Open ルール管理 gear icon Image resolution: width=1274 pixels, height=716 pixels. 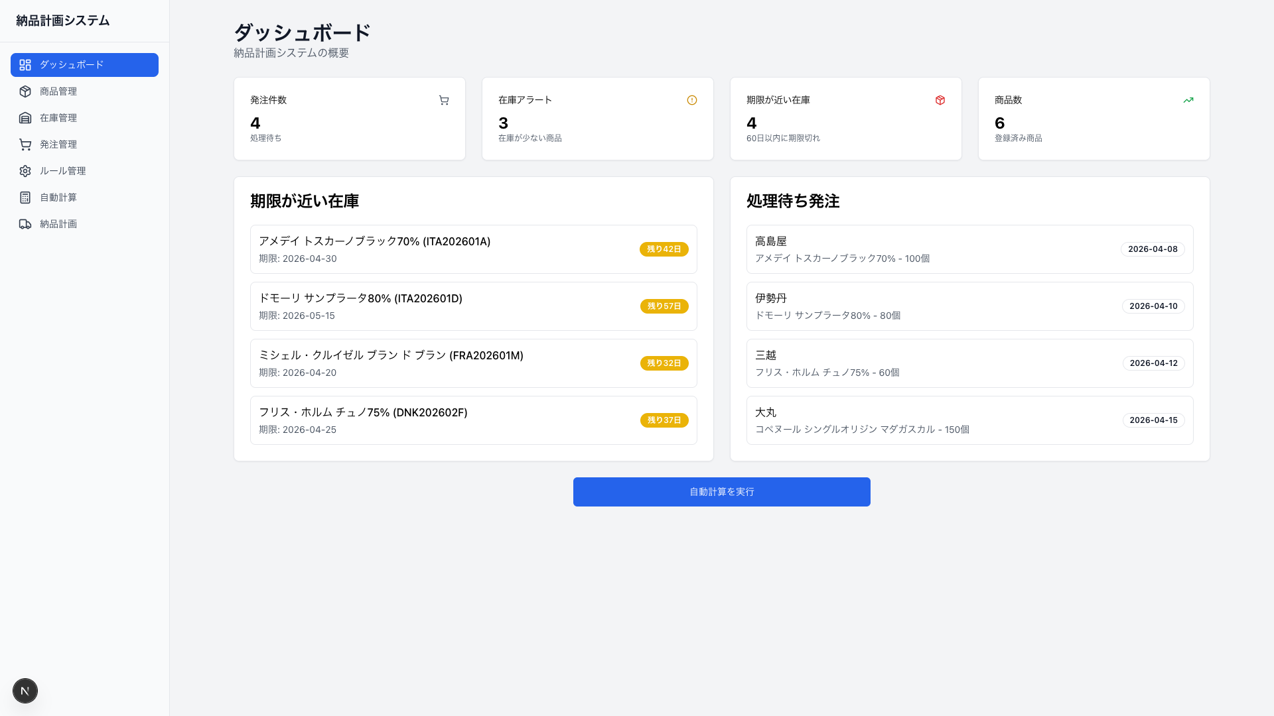pyautogui.click(x=25, y=171)
